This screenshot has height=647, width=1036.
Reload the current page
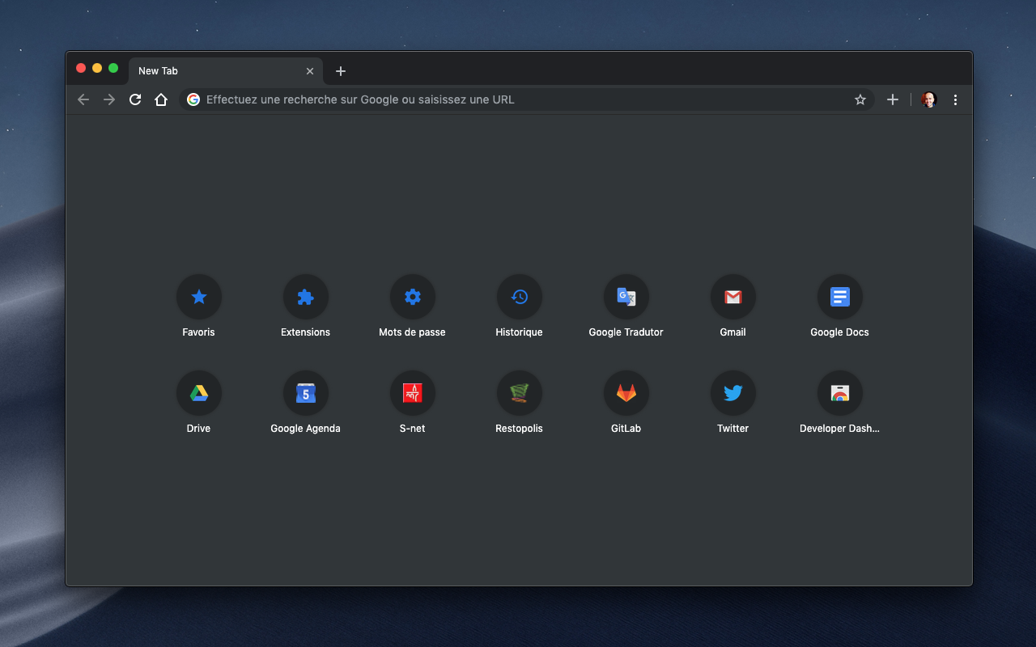[x=135, y=99]
